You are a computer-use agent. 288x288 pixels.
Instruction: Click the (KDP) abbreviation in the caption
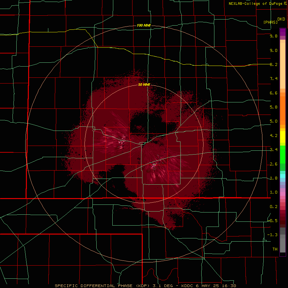(142, 286)
